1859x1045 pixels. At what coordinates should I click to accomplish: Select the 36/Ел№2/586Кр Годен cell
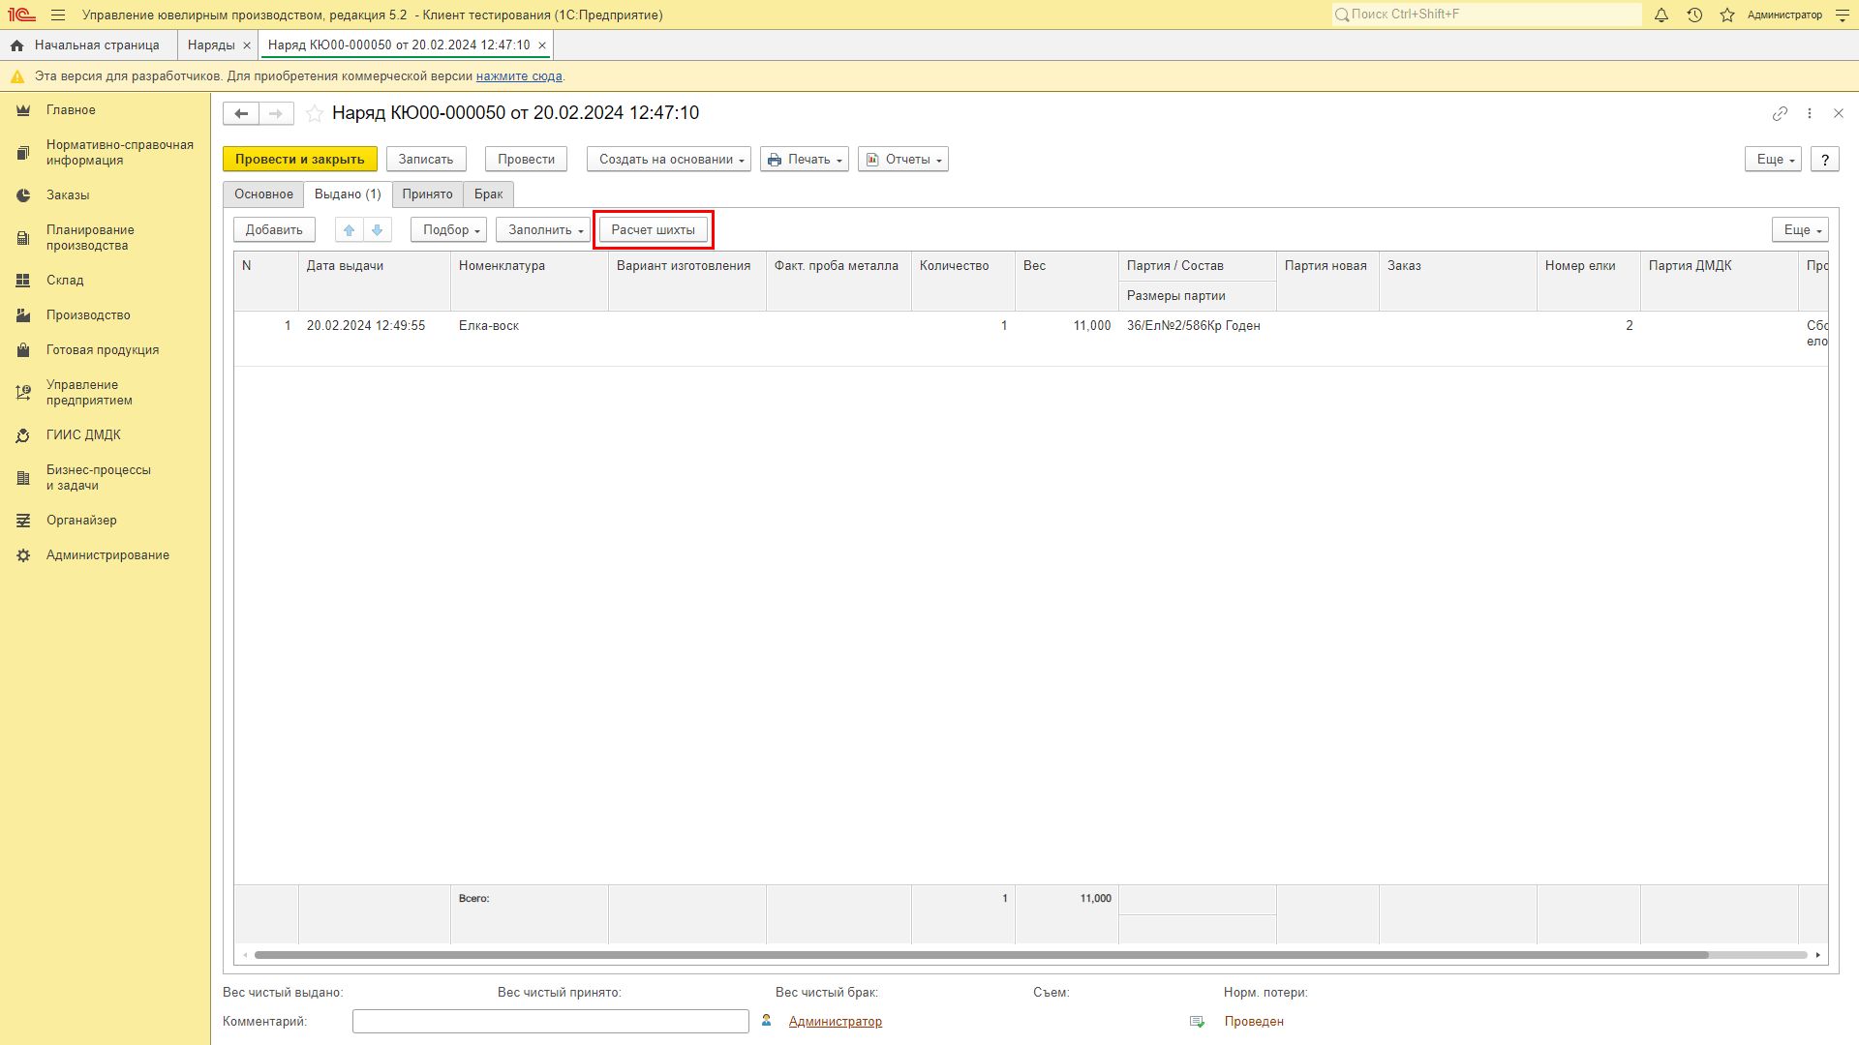pyautogui.click(x=1198, y=326)
